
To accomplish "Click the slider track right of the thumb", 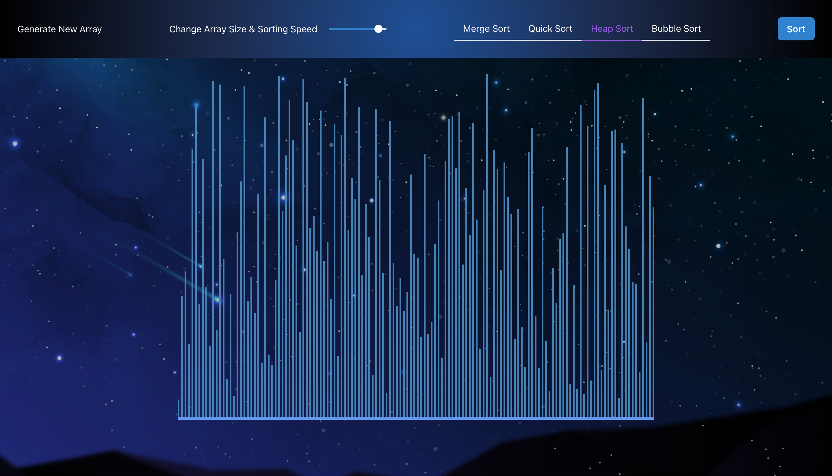I will [385, 29].
